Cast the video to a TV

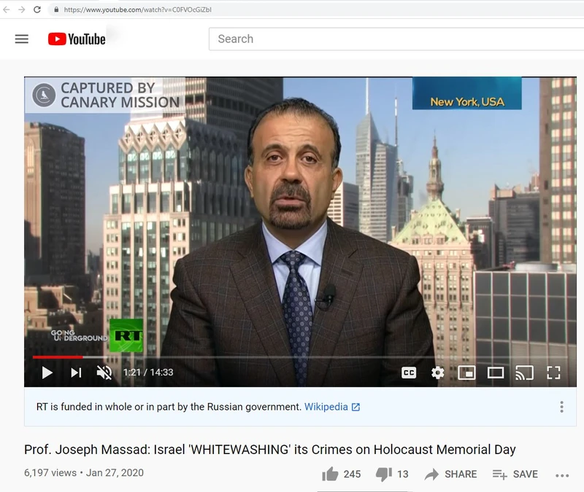(526, 372)
